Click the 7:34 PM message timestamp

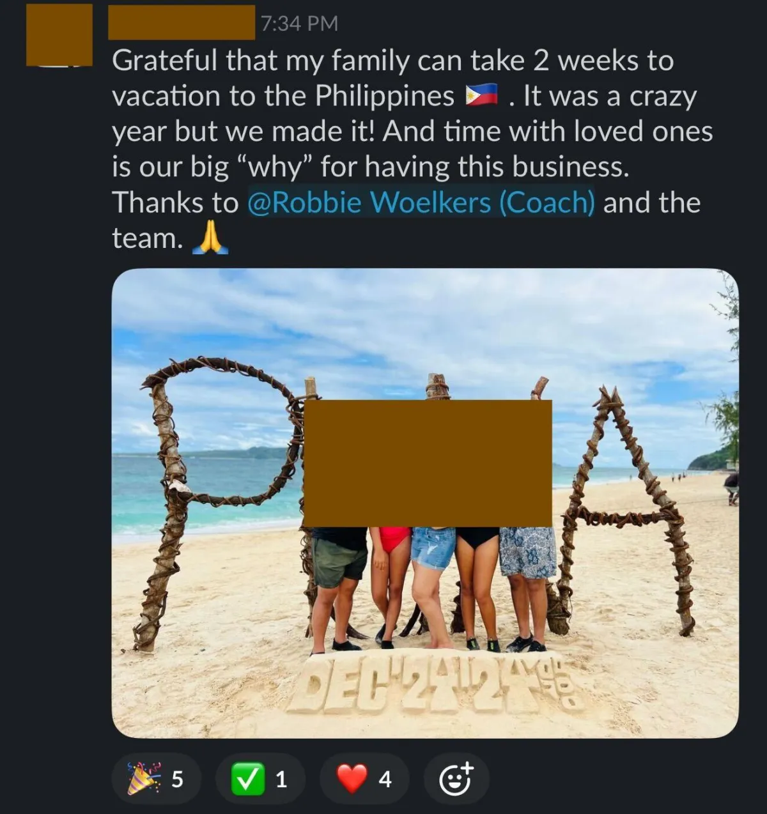point(299,23)
